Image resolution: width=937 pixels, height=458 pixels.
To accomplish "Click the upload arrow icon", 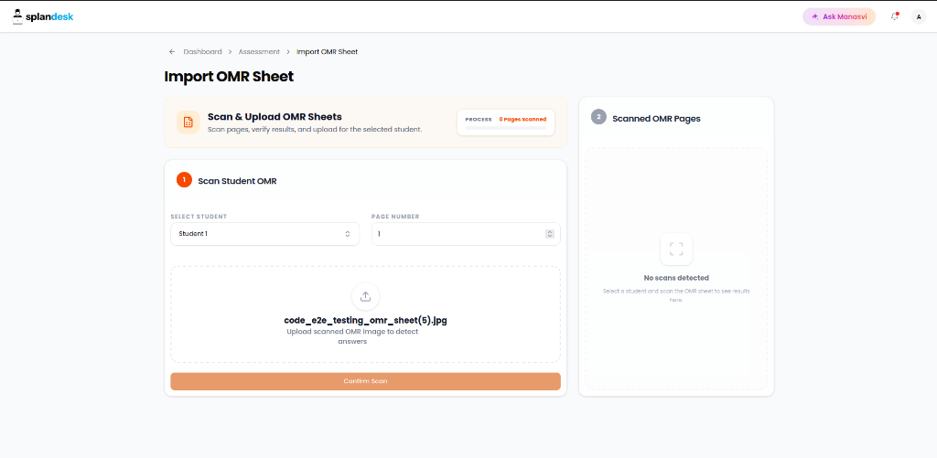I will tap(366, 296).
